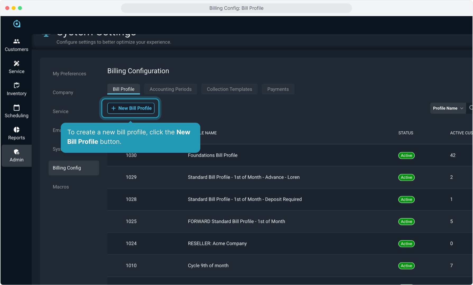Open the Customers section icon
The height and width of the screenshot is (285, 473).
coord(16,41)
